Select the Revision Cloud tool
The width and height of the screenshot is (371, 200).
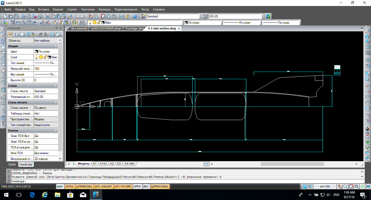pos(3,71)
